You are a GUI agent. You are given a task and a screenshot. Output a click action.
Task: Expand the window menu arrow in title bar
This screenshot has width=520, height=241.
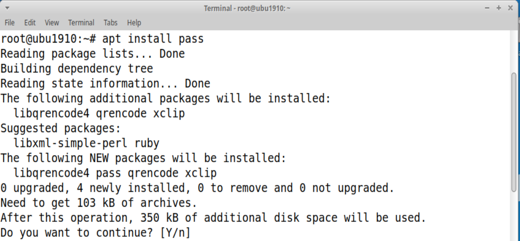(8, 8)
